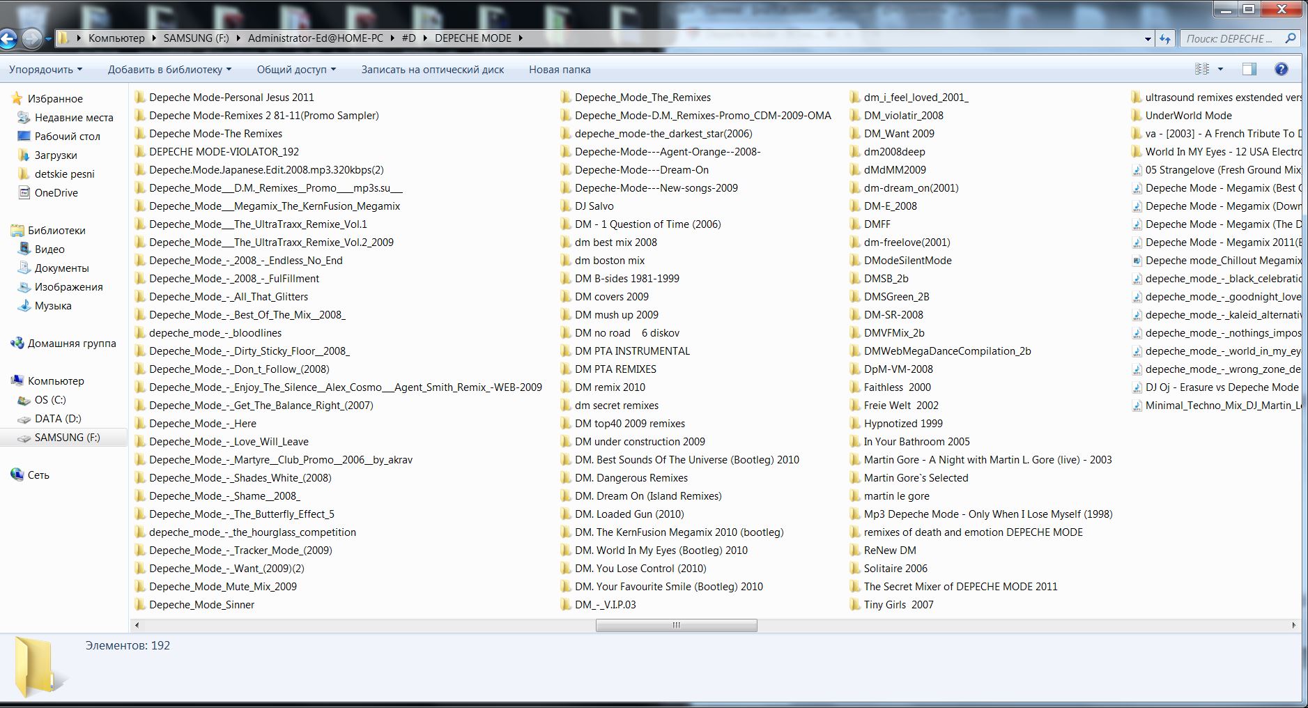
Task: Open the OS (C:) drive
Action: (x=50, y=400)
